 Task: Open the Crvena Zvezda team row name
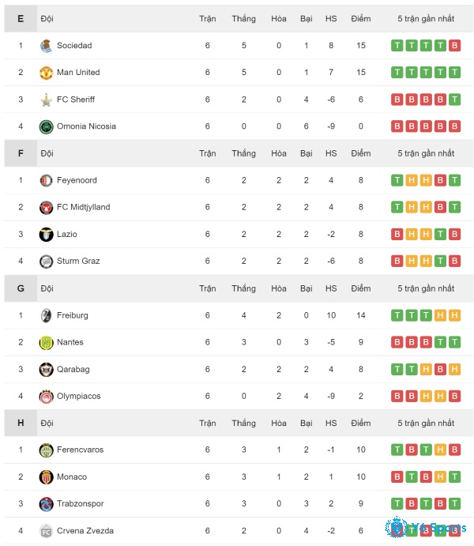click(85, 531)
